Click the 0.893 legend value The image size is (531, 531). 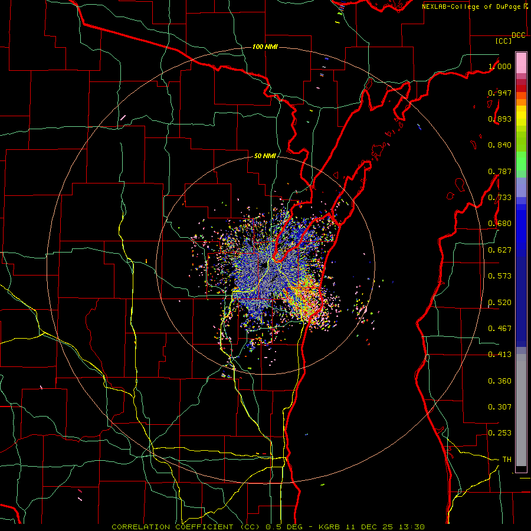click(x=500, y=119)
